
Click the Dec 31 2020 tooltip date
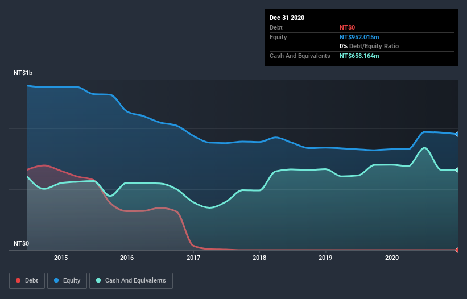(x=287, y=18)
